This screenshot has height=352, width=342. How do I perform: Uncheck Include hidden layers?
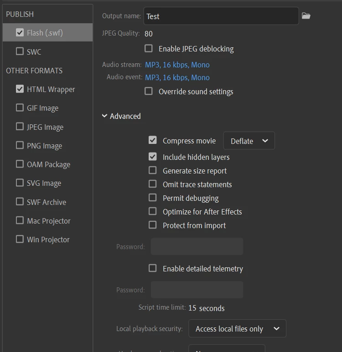click(x=153, y=157)
